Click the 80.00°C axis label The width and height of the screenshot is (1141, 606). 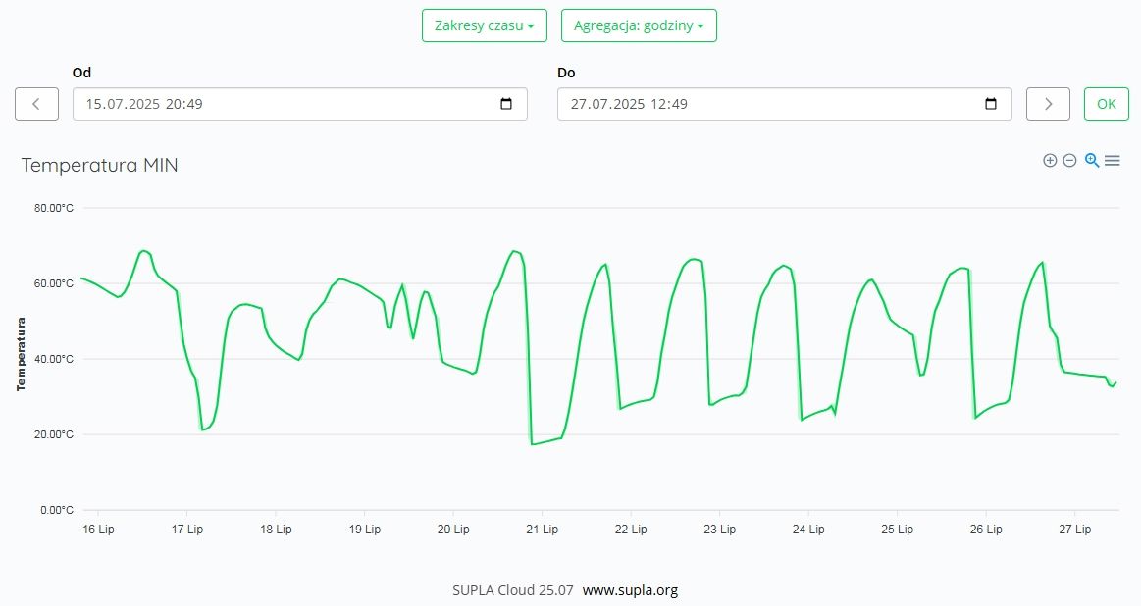[54, 208]
